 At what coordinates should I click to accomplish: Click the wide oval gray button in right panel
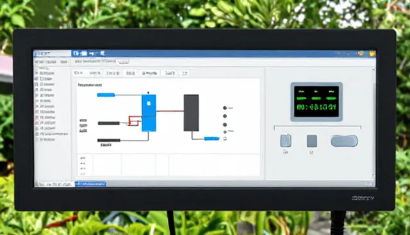point(345,141)
